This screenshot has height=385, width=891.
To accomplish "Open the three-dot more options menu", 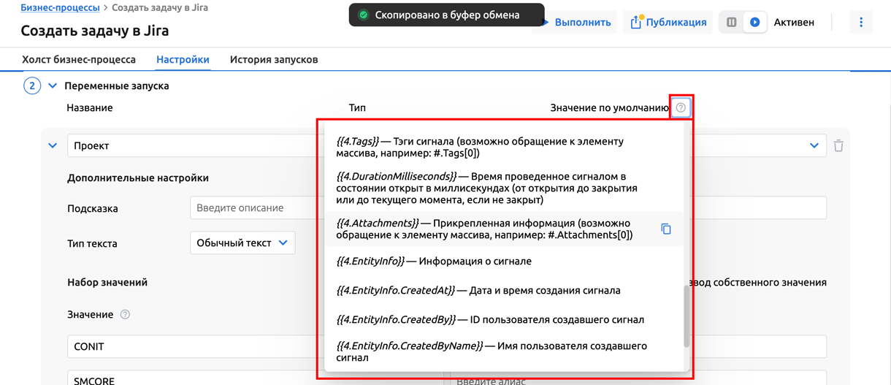I will pyautogui.click(x=861, y=22).
